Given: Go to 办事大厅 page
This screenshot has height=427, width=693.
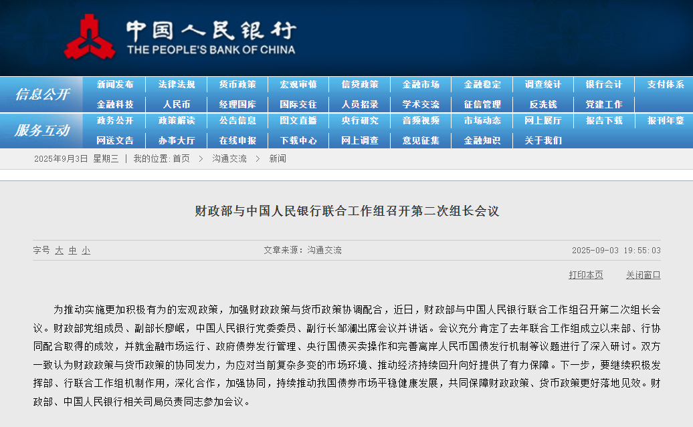Looking at the screenshot, I should click(177, 140).
